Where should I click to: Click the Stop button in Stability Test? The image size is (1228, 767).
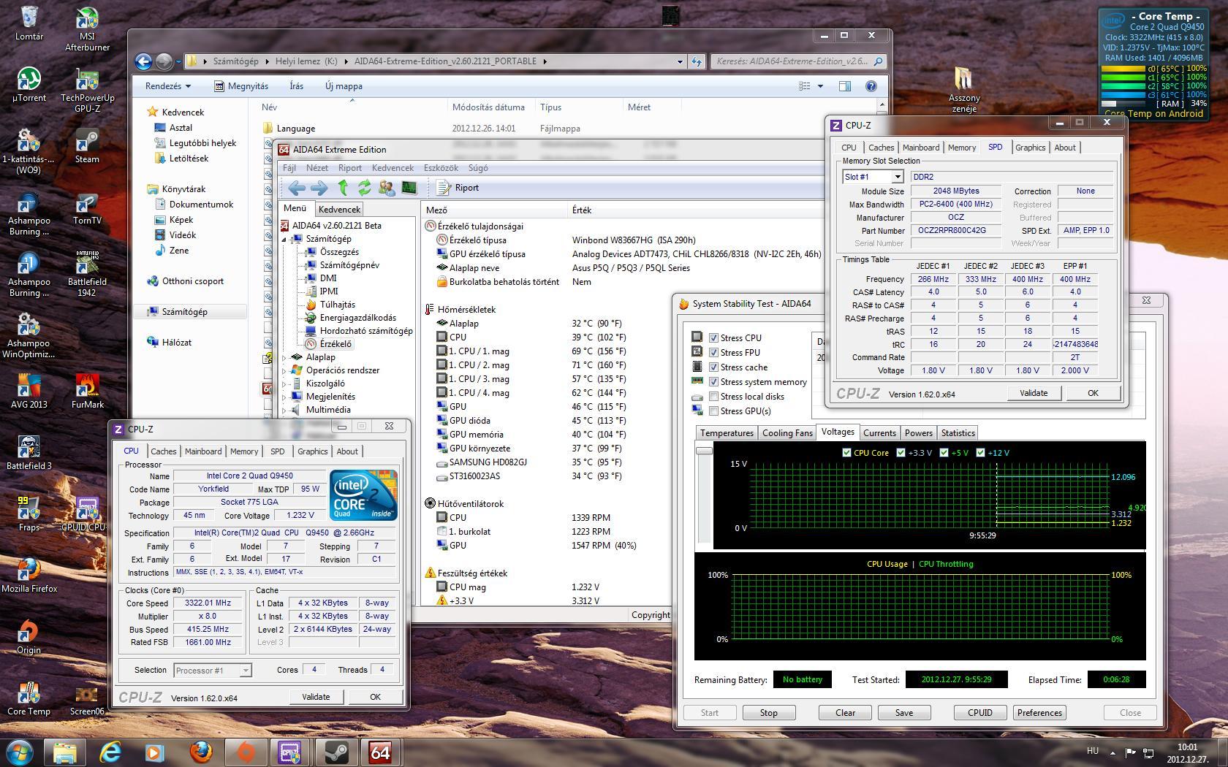(768, 713)
